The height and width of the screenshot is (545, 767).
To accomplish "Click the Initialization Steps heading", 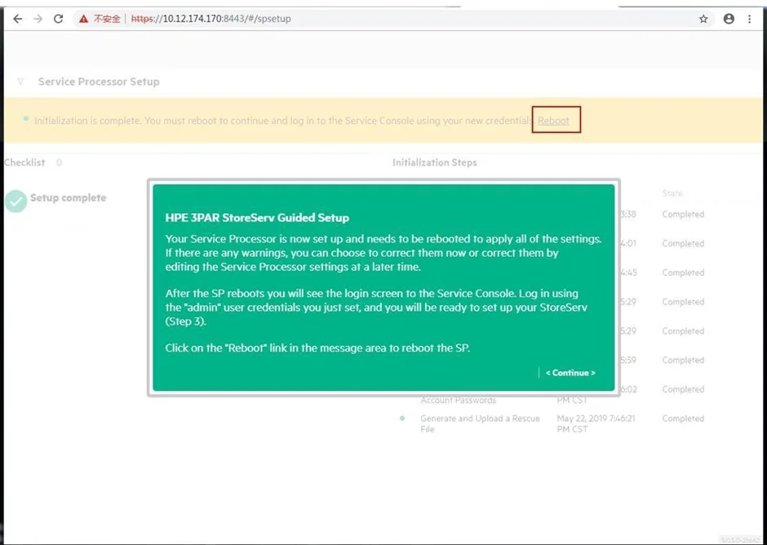I will [434, 162].
